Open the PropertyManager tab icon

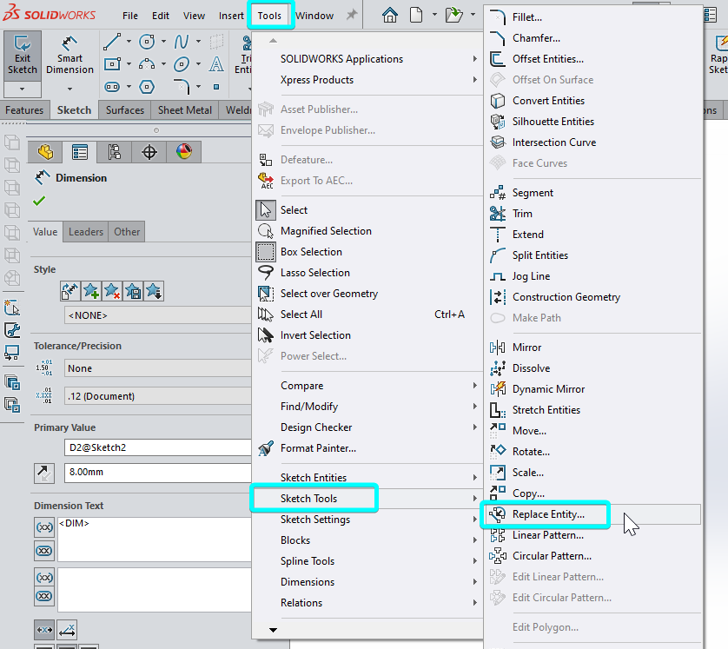click(80, 152)
